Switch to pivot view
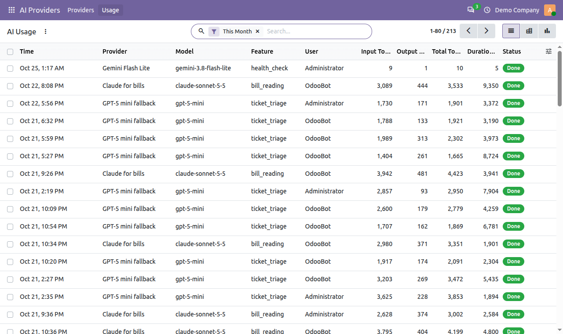The width and height of the screenshot is (563, 334). (529, 31)
